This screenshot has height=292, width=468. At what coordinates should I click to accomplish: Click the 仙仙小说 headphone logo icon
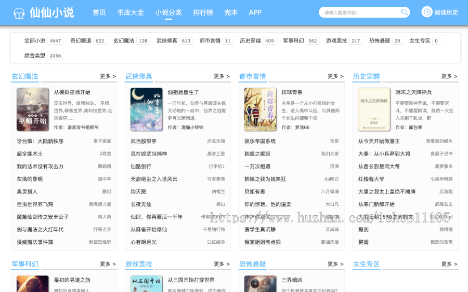(19, 13)
